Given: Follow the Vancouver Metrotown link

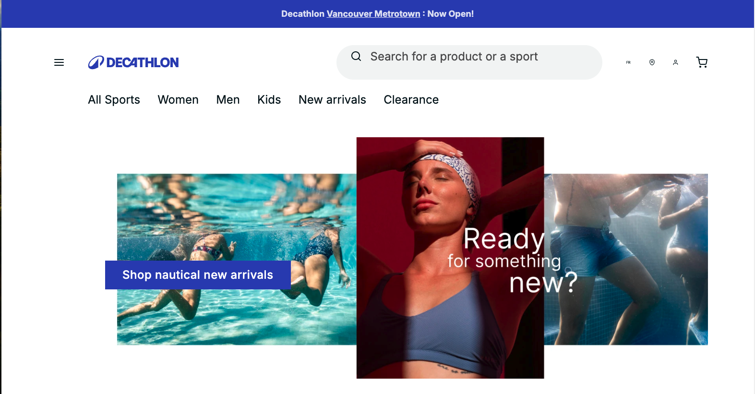Looking at the screenshot, I should (x=373, y=14).
